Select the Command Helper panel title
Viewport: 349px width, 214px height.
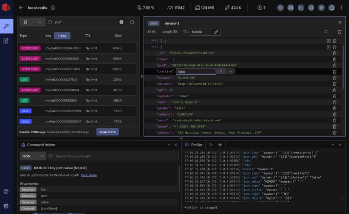(x=41, y=145)
